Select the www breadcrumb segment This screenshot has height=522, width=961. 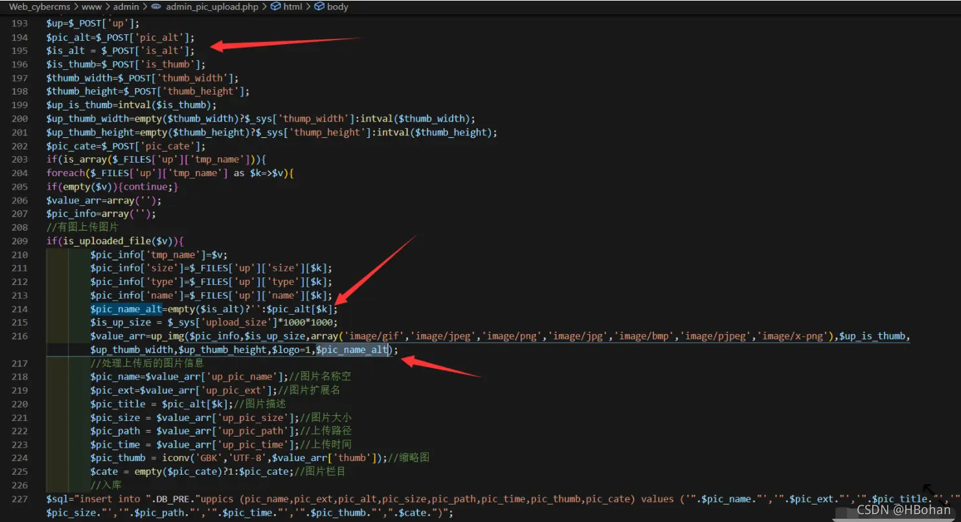coord(91,6)
